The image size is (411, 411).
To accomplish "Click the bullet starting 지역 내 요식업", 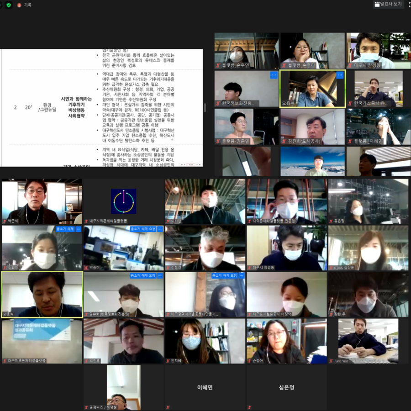I will coord(138,152).
